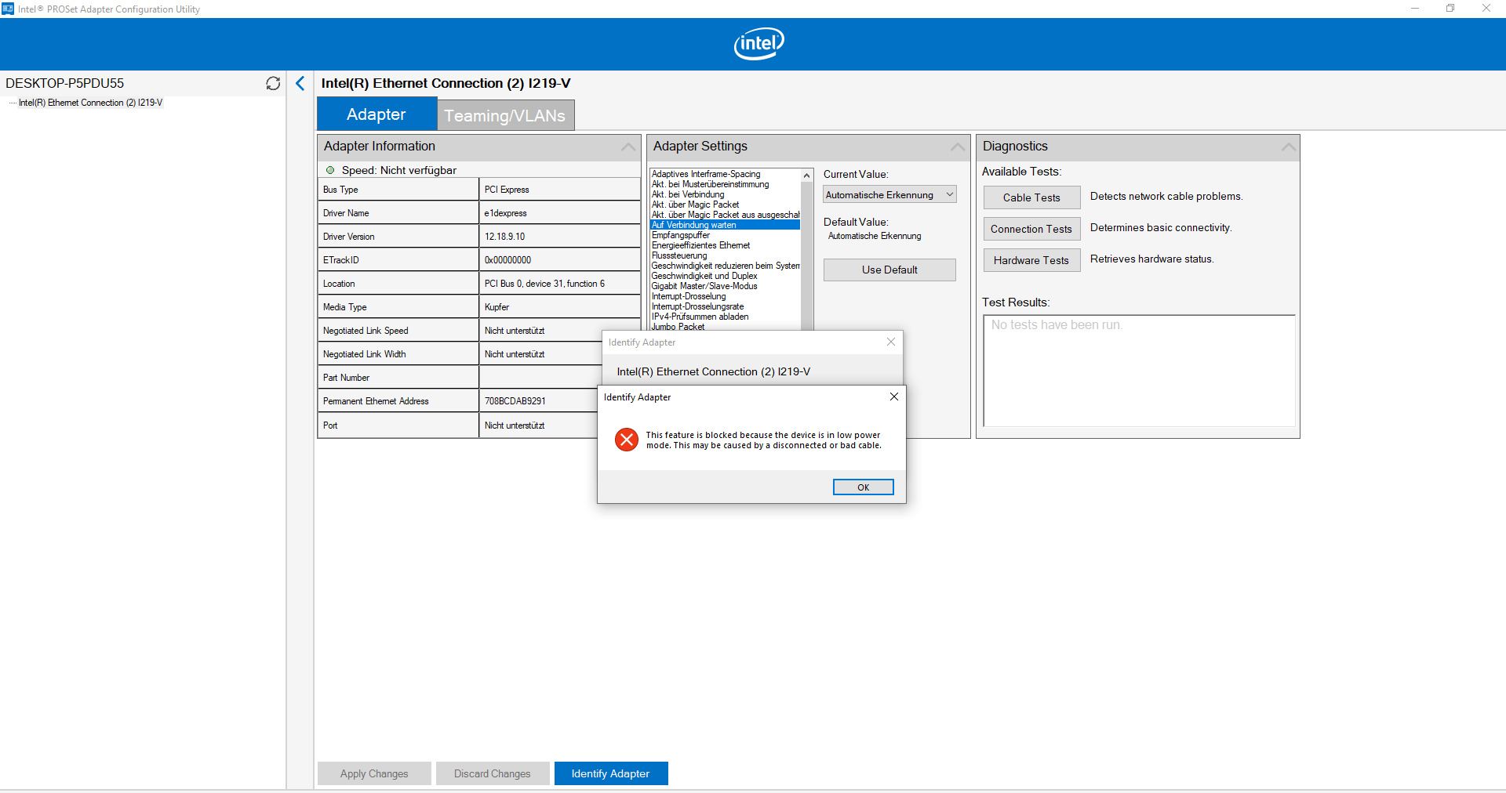The width and height of the screenshot is (1506, 793).
Task: Click the Media Type value 'Kupfer'
Action: point(497,307)
